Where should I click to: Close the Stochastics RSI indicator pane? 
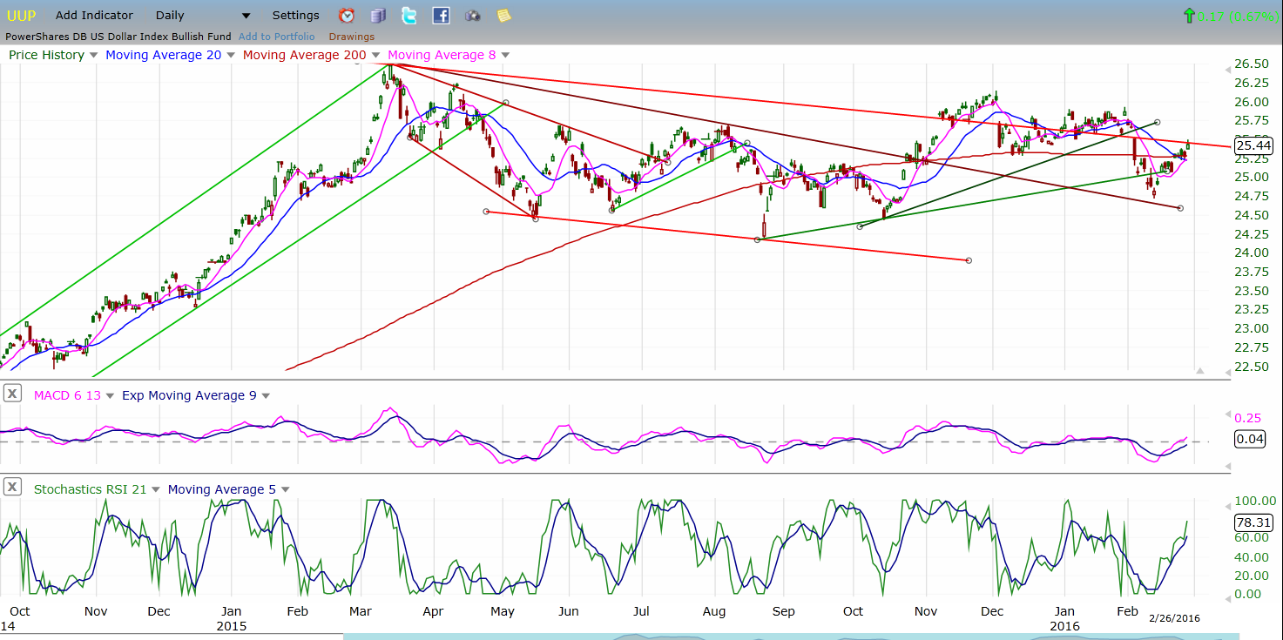(x=12, y=488)
